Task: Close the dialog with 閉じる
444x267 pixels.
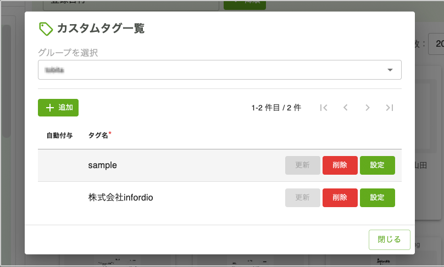Action: coord(390,240)
